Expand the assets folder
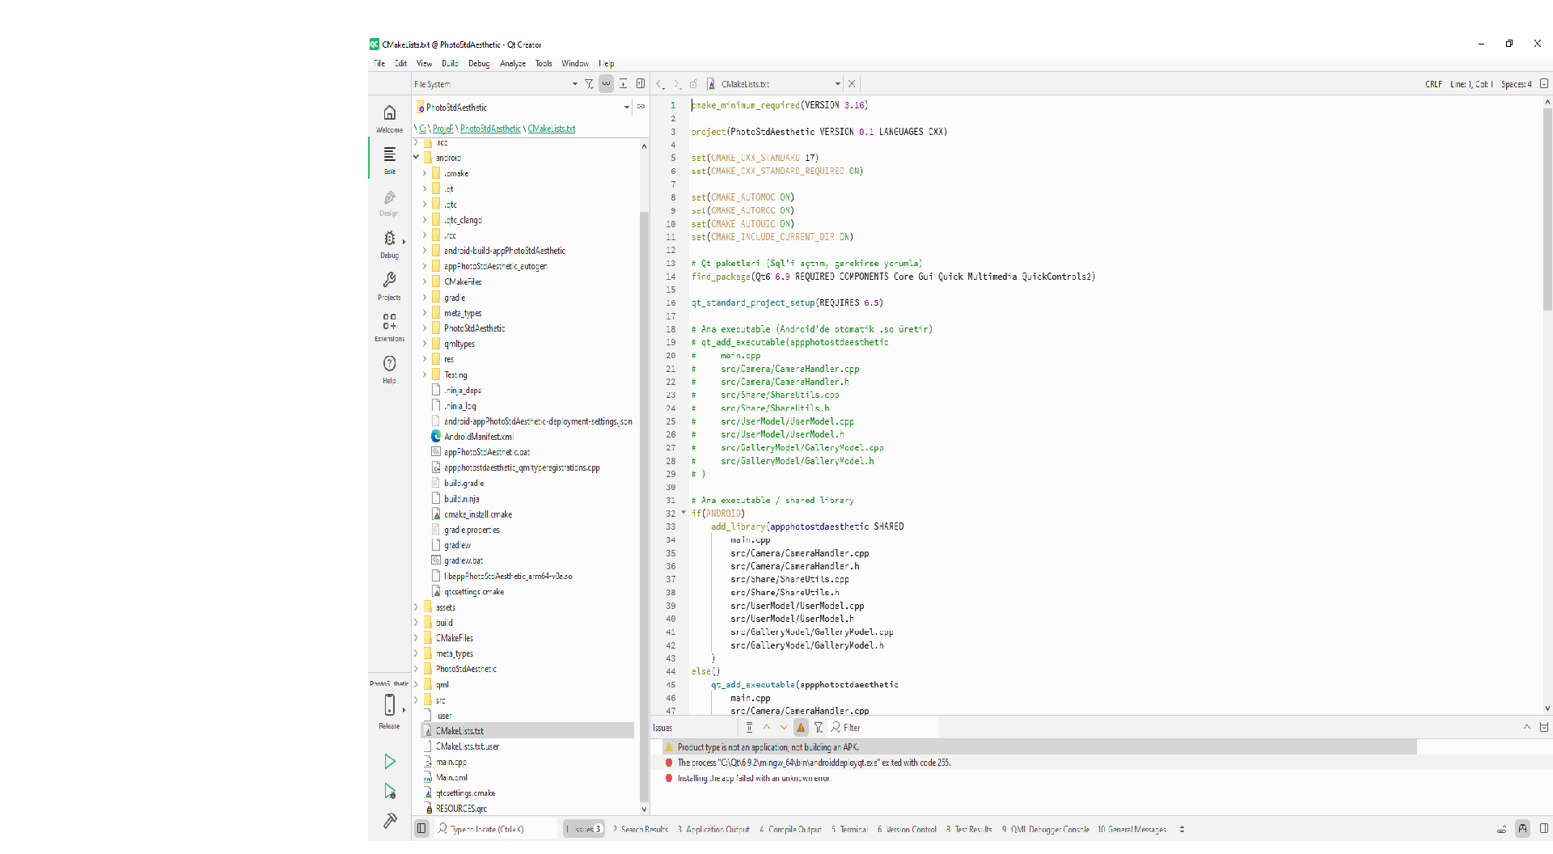 (417, 607)
